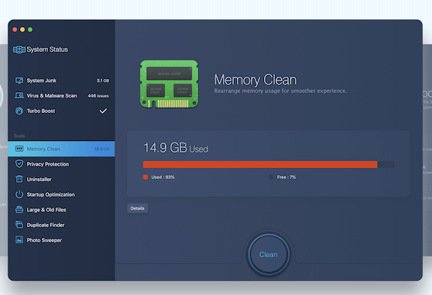
Task: Click the Startup Optimization power icon
Action: (19, 194)
